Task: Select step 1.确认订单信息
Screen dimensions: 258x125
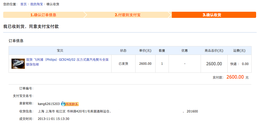Action: pyautogui.click(x=43, y=15)
